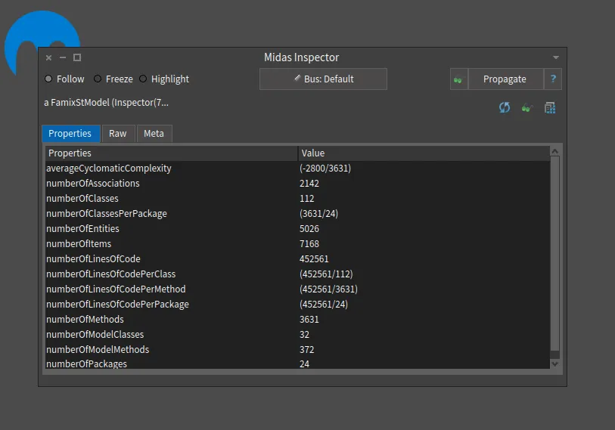Image resolution: width=615 pixels, height=430 pixels.
Task: Select the Freeze radio button
Action: [x=113, y=79]
